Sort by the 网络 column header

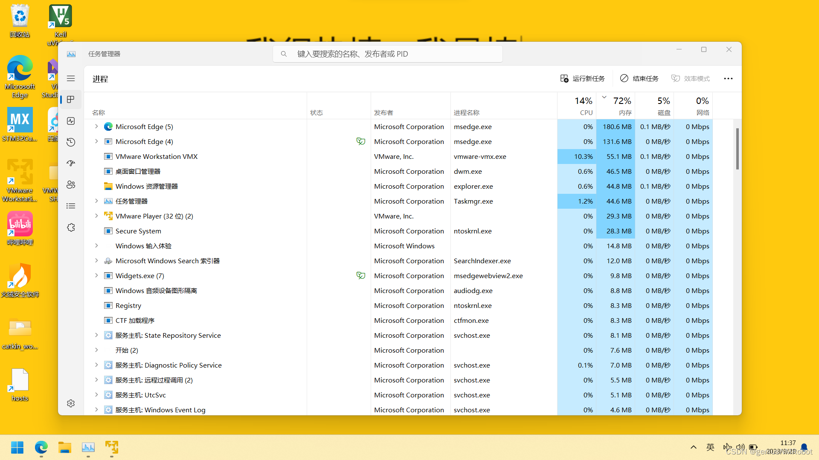click(x=693, y=106)
